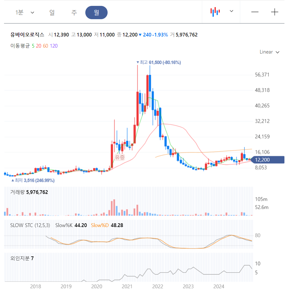Zoom in with the plus button
This screenshot has height=296, width=290.
point(275,12)
